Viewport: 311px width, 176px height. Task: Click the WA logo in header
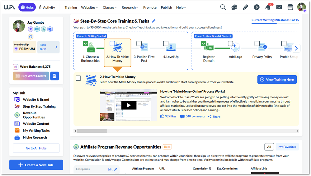pos(9,7)
